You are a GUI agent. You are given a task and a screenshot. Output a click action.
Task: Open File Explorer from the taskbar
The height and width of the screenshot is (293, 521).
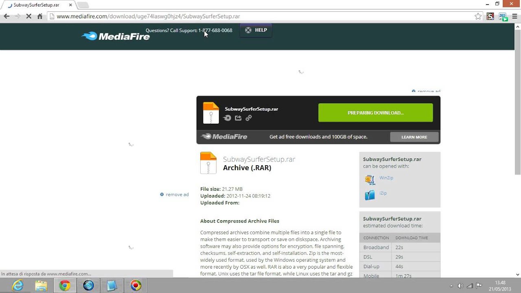coord(41,286)
